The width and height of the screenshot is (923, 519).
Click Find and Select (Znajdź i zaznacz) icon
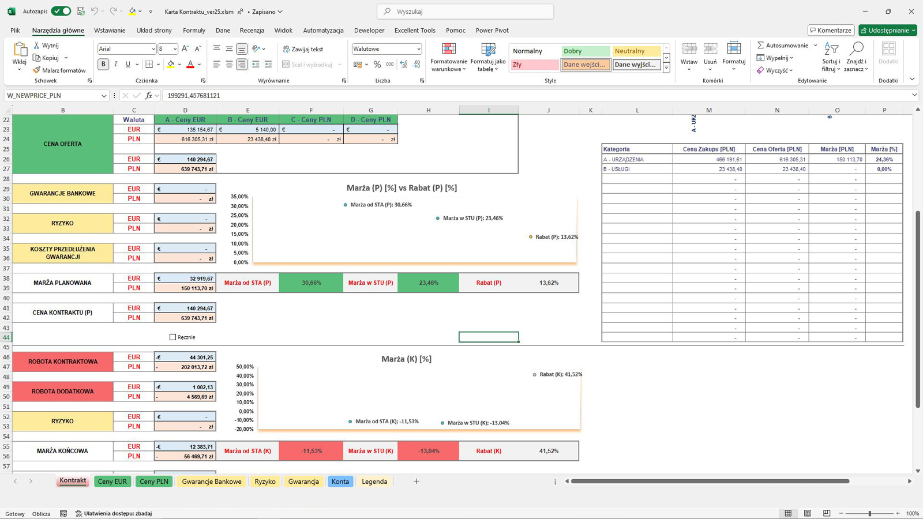pos(856,50)
